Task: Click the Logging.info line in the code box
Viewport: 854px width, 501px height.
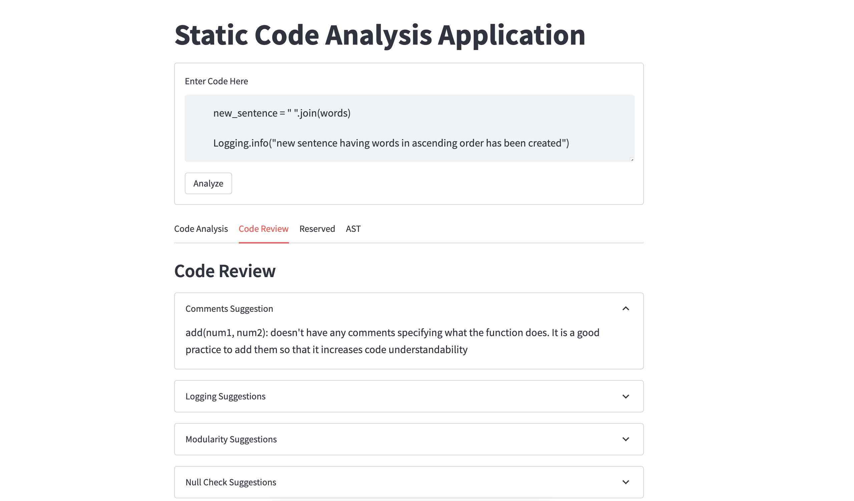Action: coord(391,143)
